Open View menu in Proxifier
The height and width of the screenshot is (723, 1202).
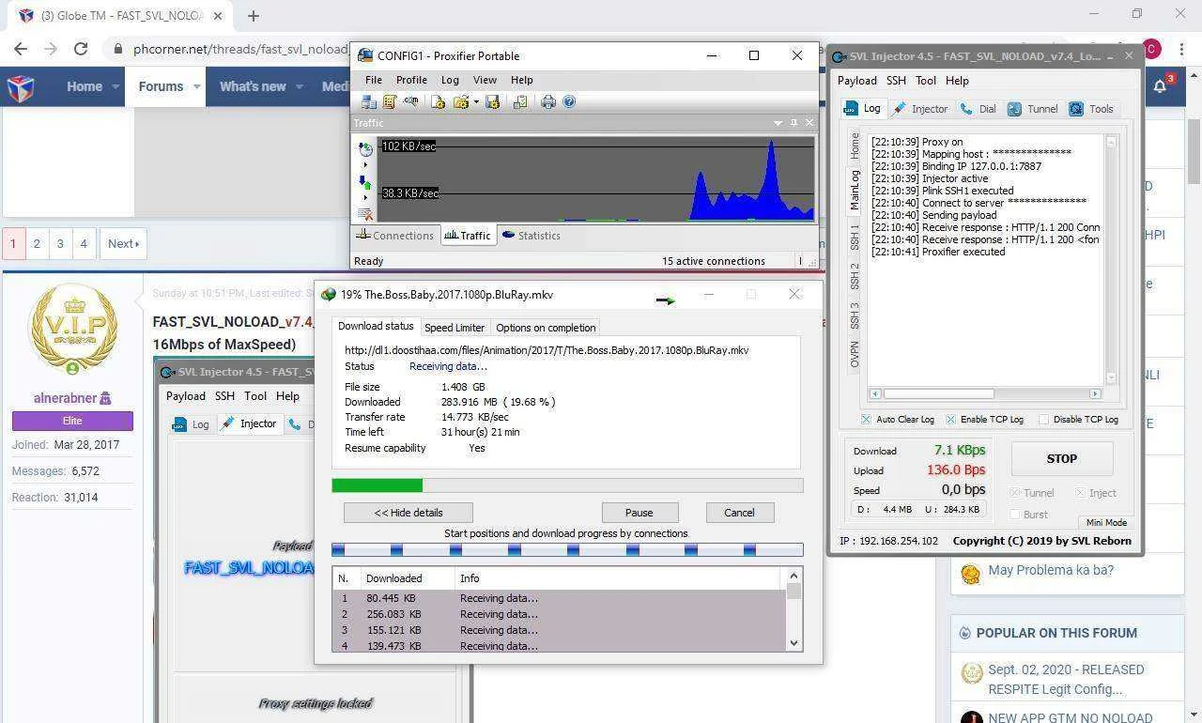(485, 80)
